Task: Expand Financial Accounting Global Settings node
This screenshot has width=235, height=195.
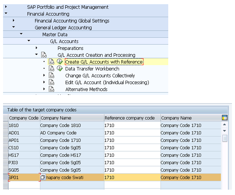Action: [x=14, y=20]
